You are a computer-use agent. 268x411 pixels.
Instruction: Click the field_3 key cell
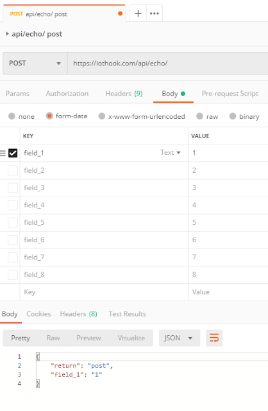coord(104,188)
